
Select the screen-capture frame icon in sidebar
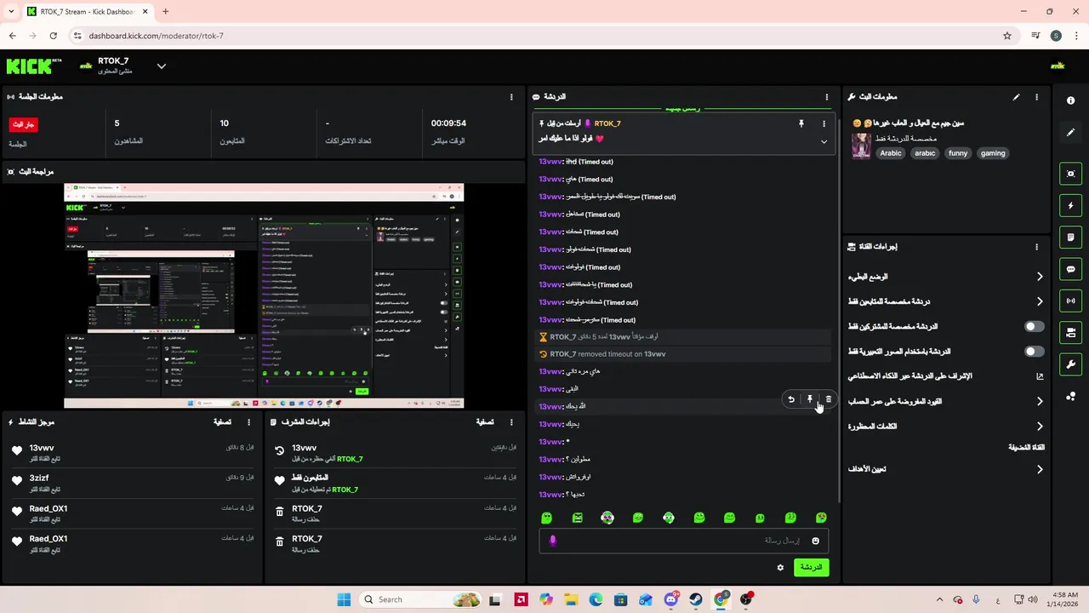pos(1070,174)
